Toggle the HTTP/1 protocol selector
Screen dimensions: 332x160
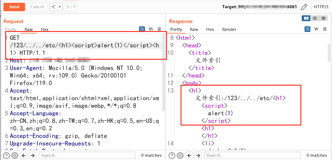(321, 7)
